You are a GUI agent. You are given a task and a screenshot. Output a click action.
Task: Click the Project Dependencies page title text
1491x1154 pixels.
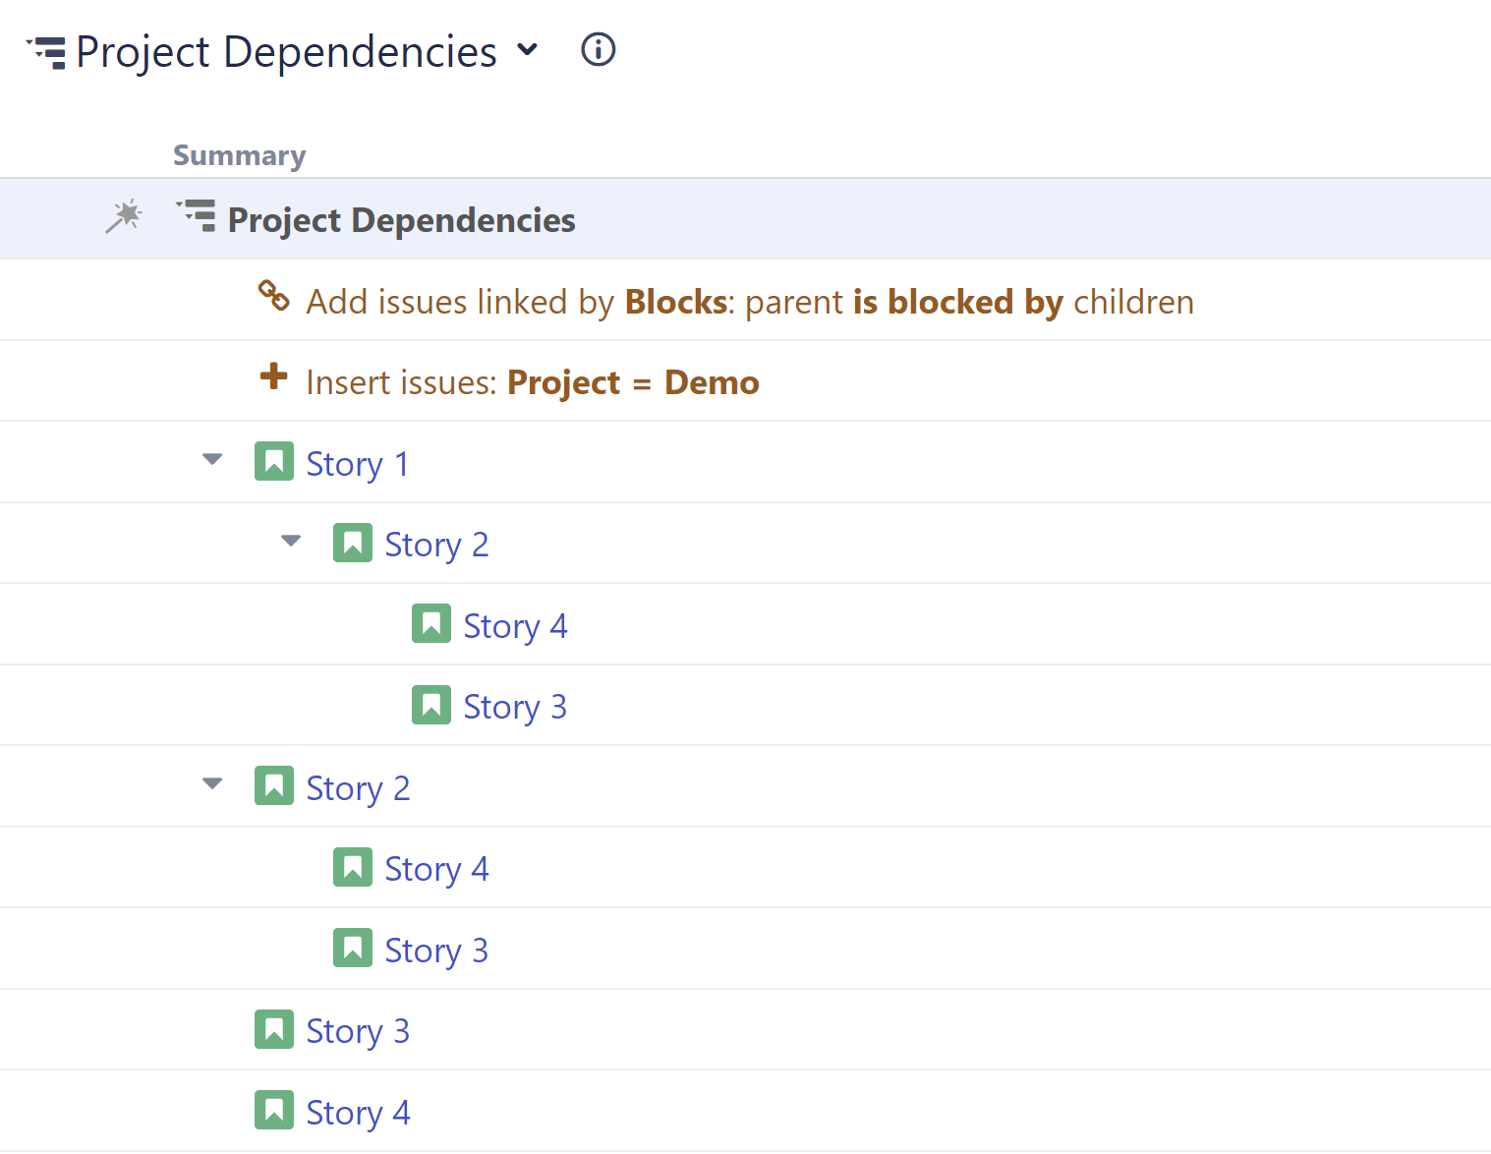click(286, 52)
